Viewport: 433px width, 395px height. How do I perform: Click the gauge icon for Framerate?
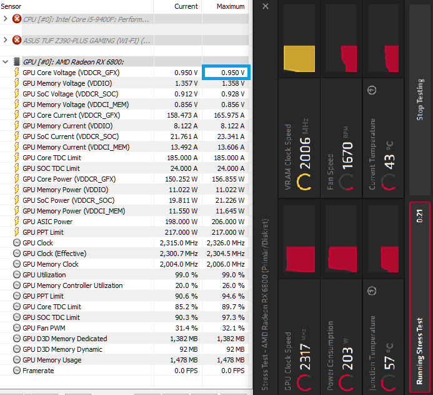click(x=17, y=371)
